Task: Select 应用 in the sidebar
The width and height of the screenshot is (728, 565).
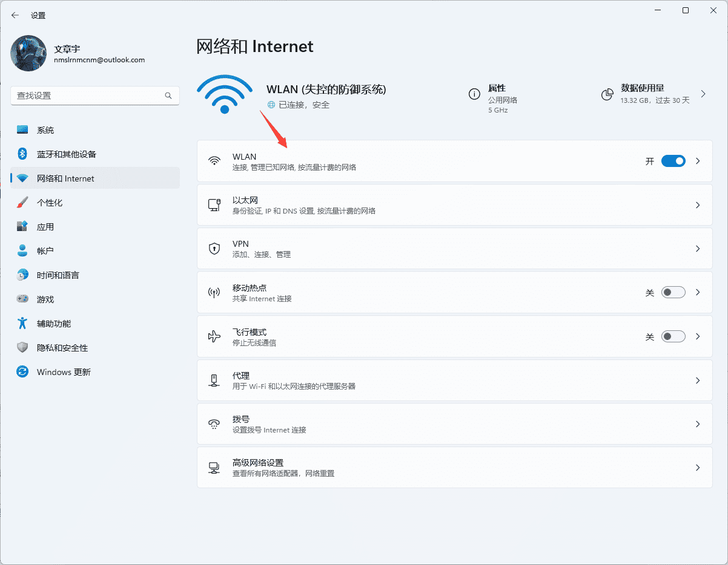Action: (22, 226)
